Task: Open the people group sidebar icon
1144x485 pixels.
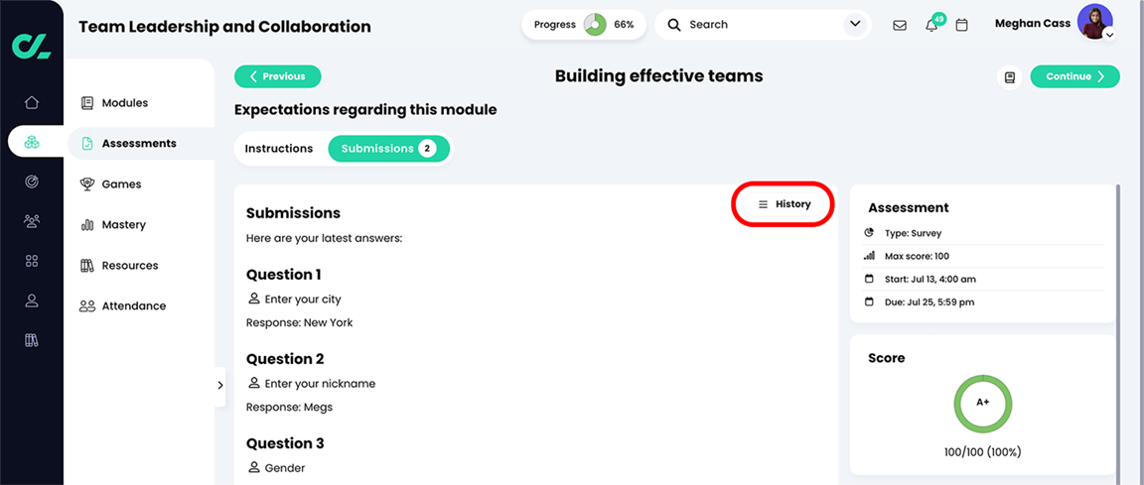Action: point(32,221)
